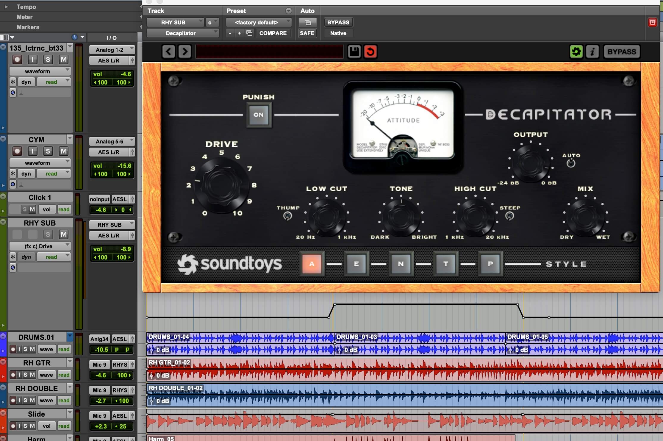Open RHY SUB automation mode 'read' selector
This screenshot has height=441, width=663.
pyautogui.click(x=54, y=257)
